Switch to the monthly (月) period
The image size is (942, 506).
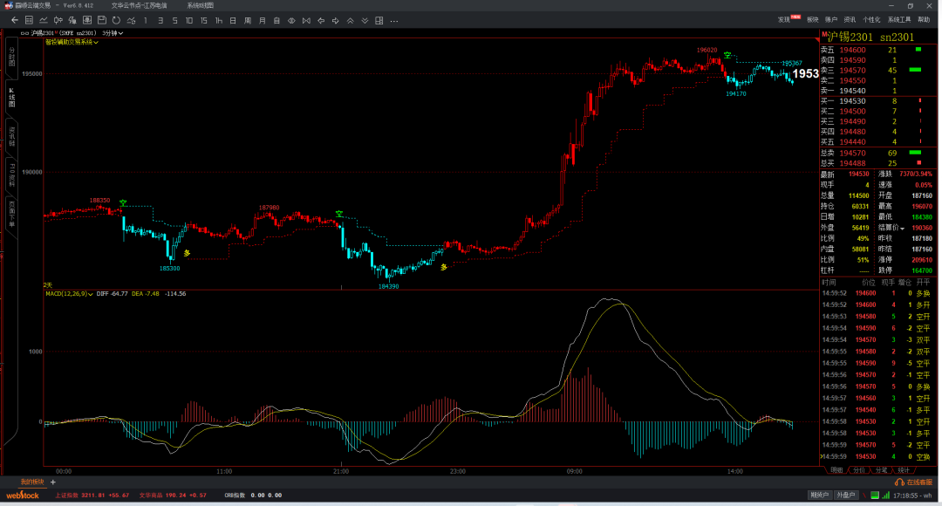coord(263,20)
